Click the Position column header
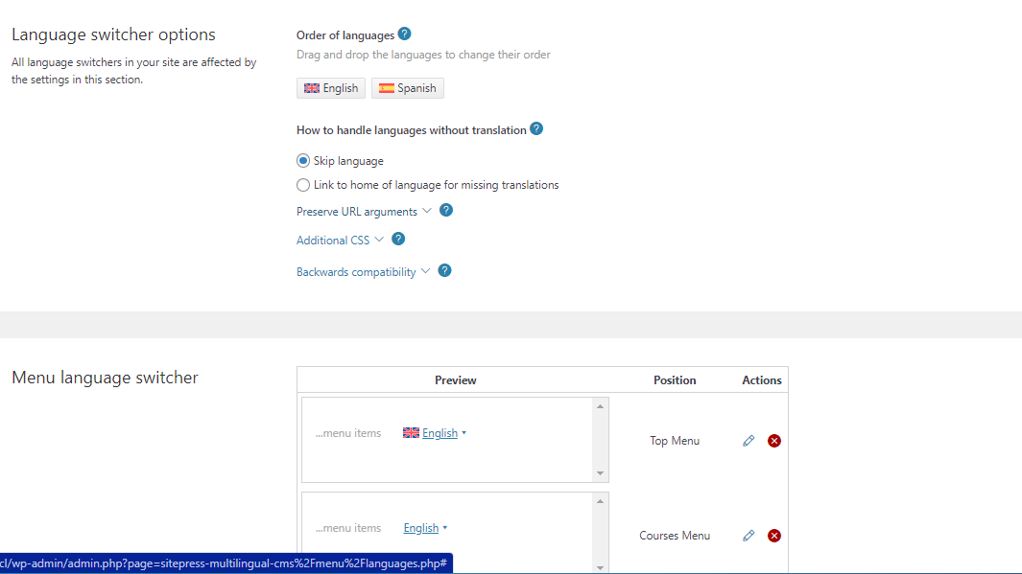1022x574 pixels. (675, 380)
